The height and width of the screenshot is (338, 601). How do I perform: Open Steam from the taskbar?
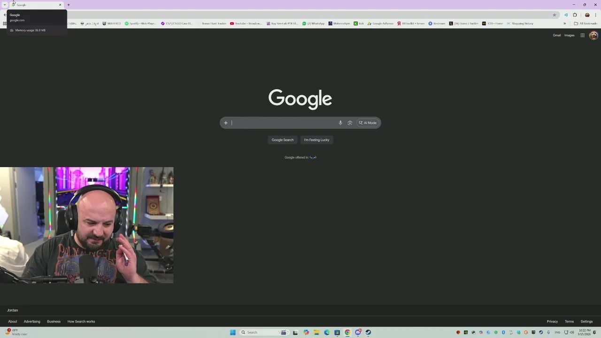(368, 332)
